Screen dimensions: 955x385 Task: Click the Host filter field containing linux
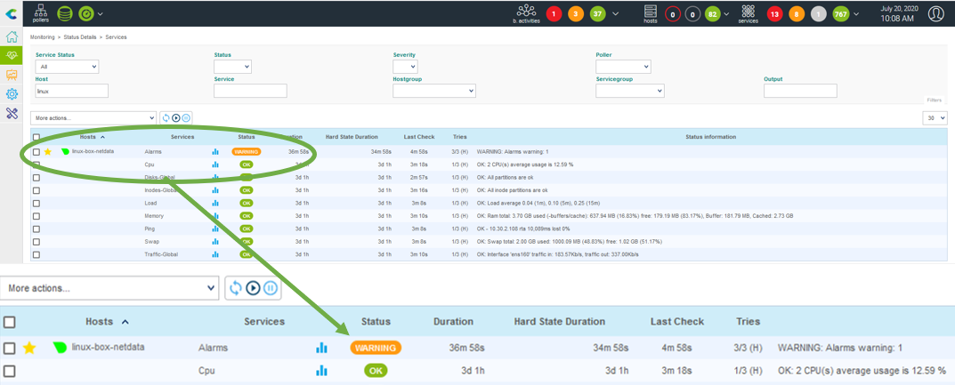tap(72, 91)
